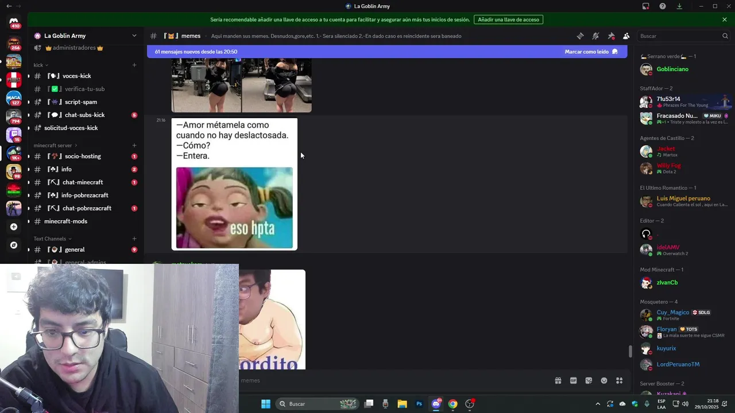Add a server with plus icon
The image size is (735, 413).
tap(14, 227)
